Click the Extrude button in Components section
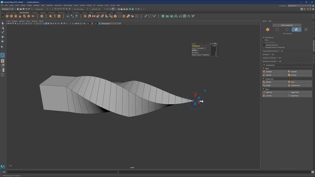The image size is (315, 177). pos(275,82)
